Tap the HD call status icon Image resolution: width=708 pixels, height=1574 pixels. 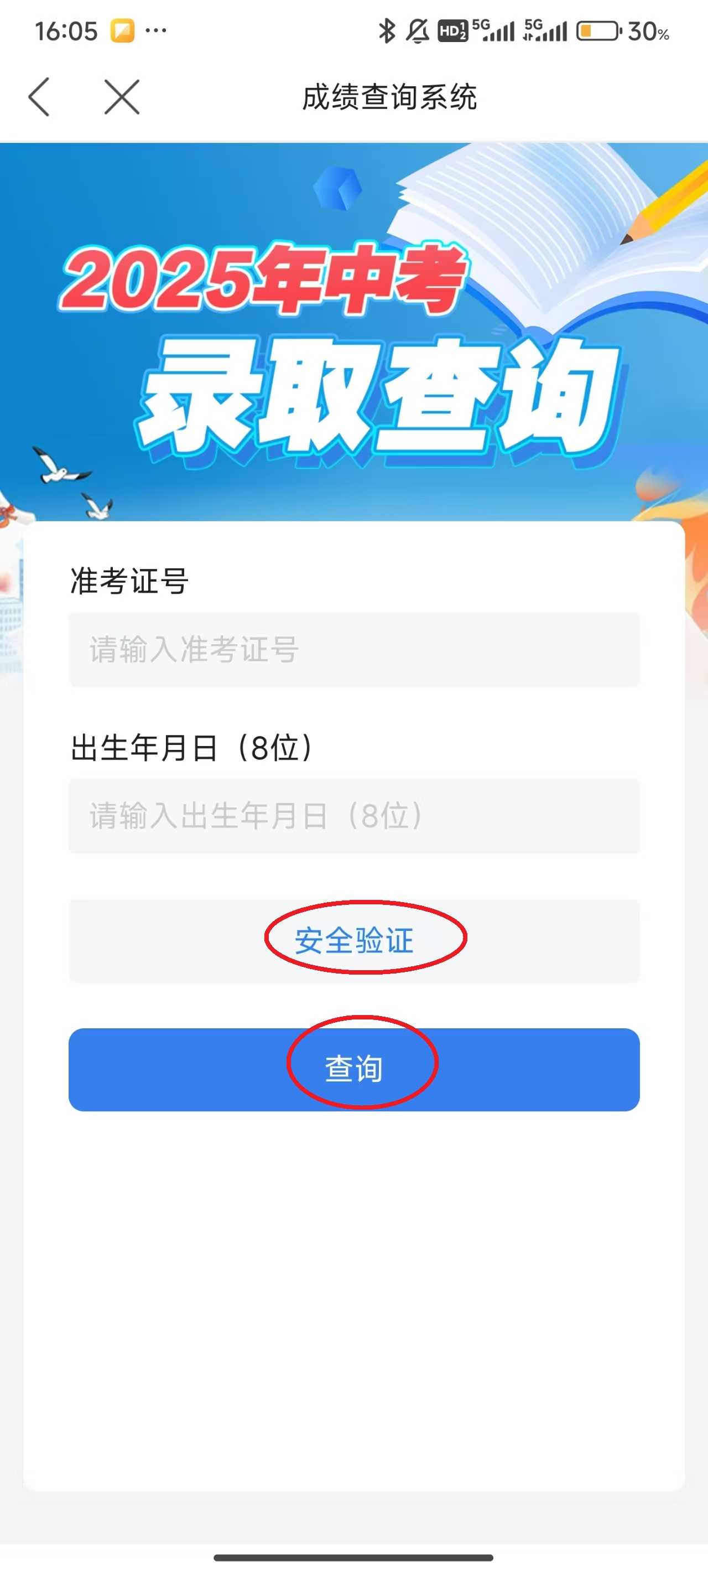tap(452, 30)
